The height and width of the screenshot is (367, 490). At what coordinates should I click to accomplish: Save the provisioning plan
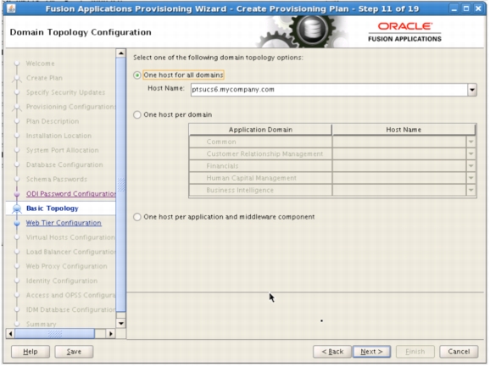(x=74, y=352)
